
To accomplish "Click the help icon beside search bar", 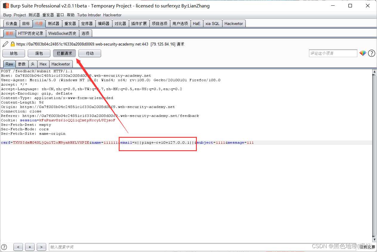I will coord(4,247).
